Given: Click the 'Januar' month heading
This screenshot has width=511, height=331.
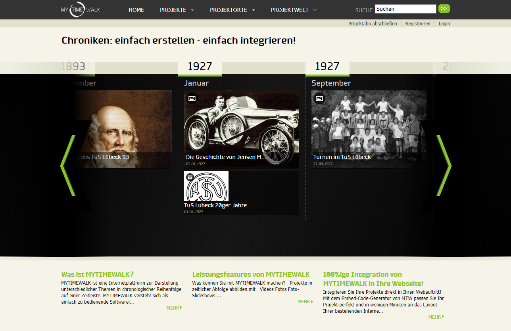Looking at the screenshot, I should point(196,83).
